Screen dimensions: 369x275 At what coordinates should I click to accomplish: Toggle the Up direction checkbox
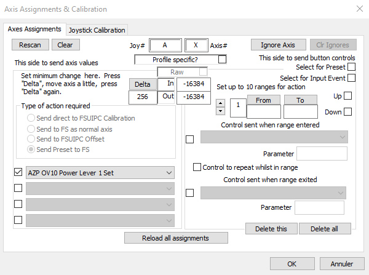pyautogui.click(x=348, y=96)
